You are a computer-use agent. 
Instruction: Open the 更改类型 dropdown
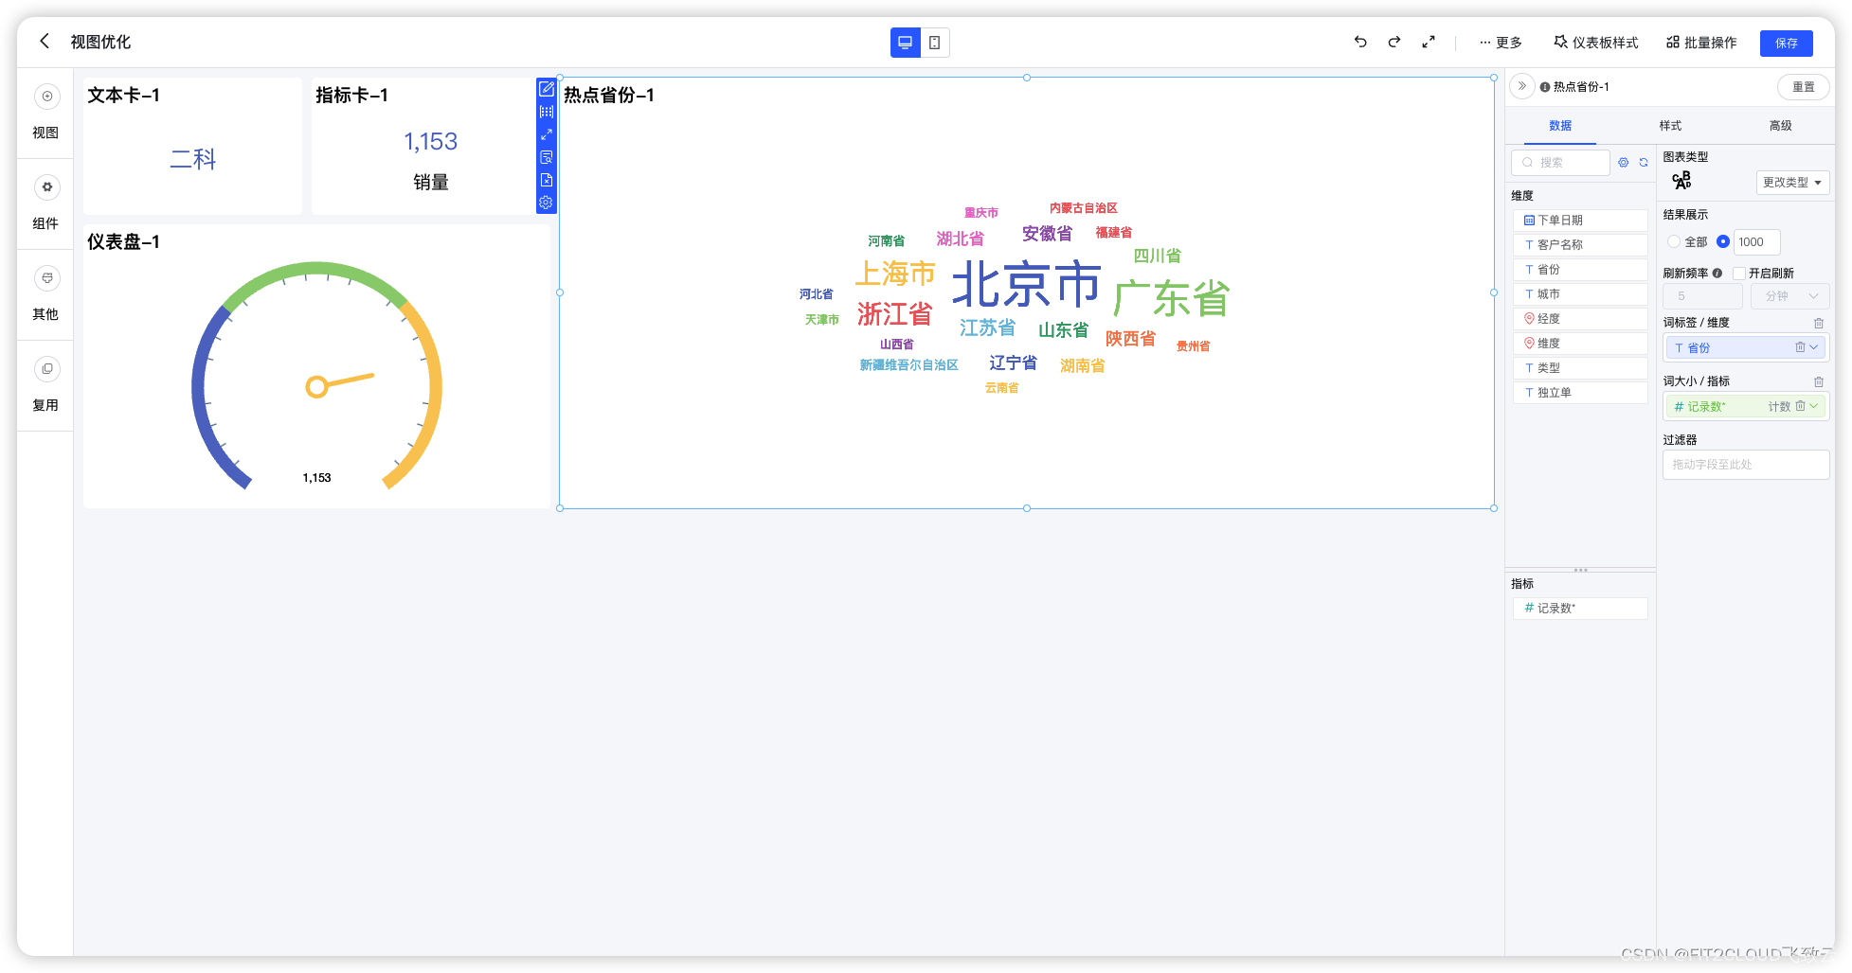1791,182
